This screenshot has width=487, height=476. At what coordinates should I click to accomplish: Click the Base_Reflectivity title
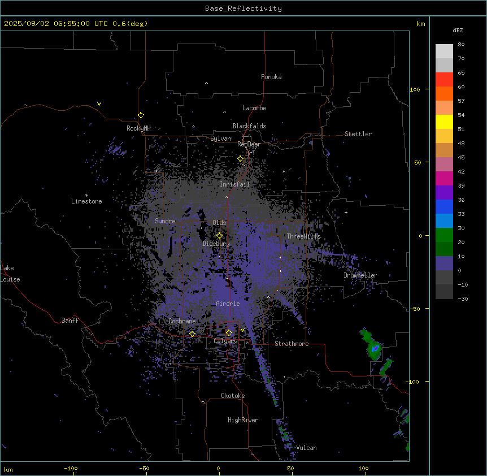[x=244, y=8]
